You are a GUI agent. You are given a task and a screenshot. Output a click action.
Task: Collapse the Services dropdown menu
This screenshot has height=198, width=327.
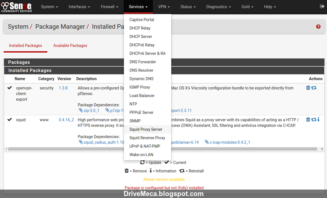138,7
